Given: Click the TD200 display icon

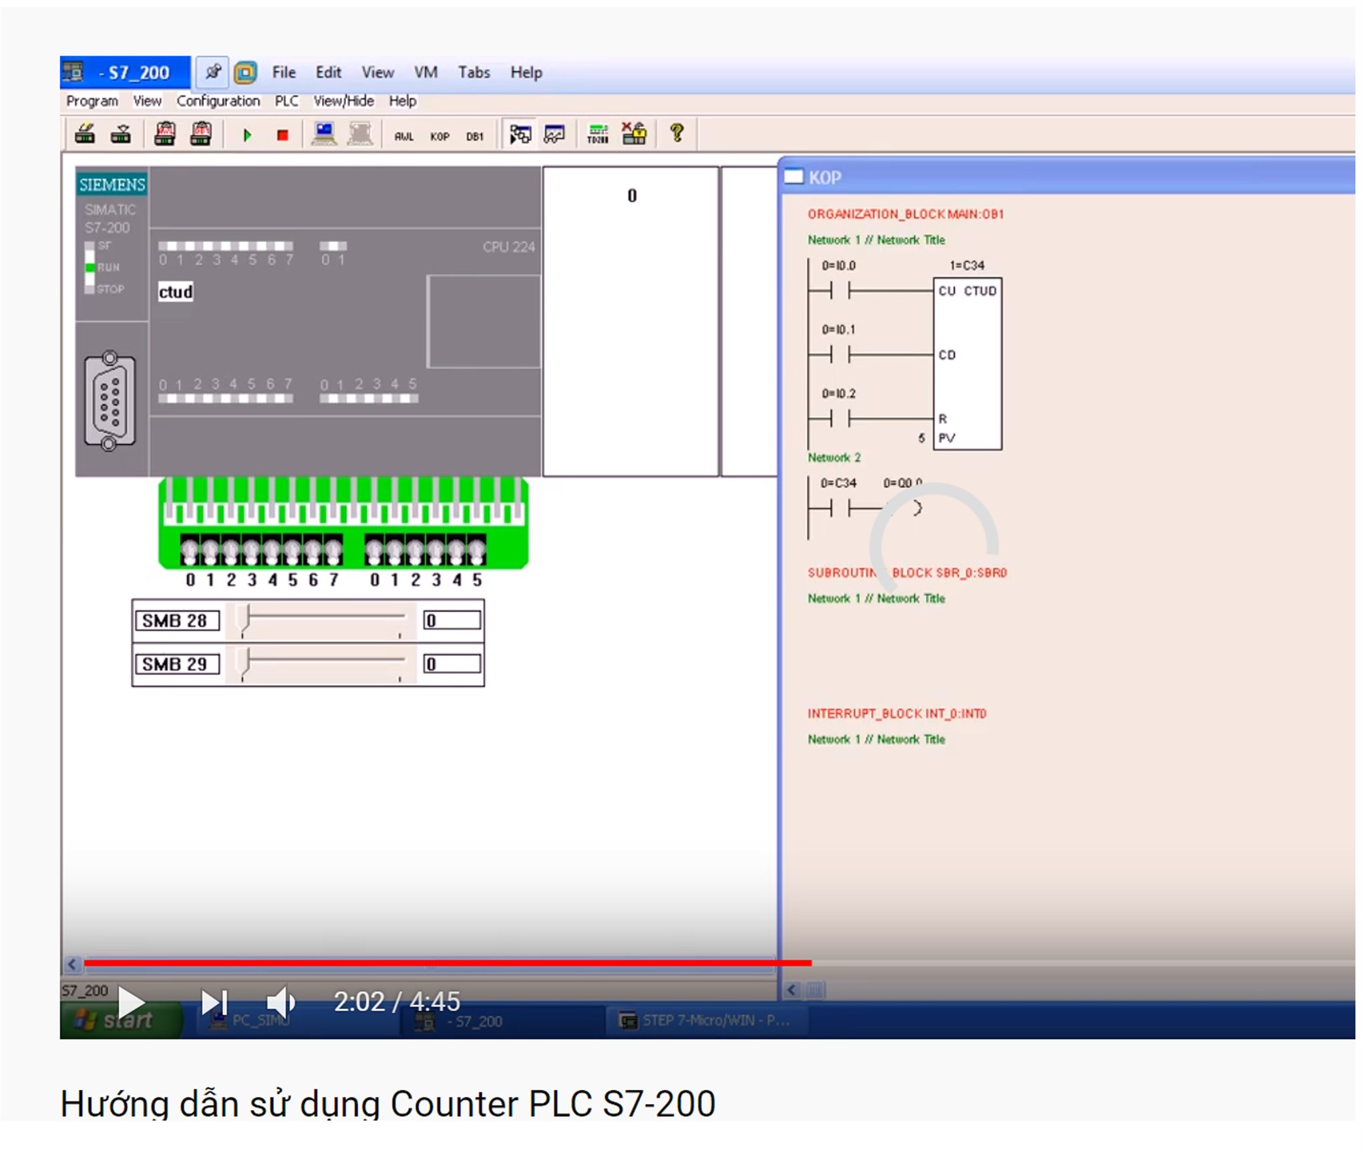Looking at the screenshot, I should tap(597, 134).
